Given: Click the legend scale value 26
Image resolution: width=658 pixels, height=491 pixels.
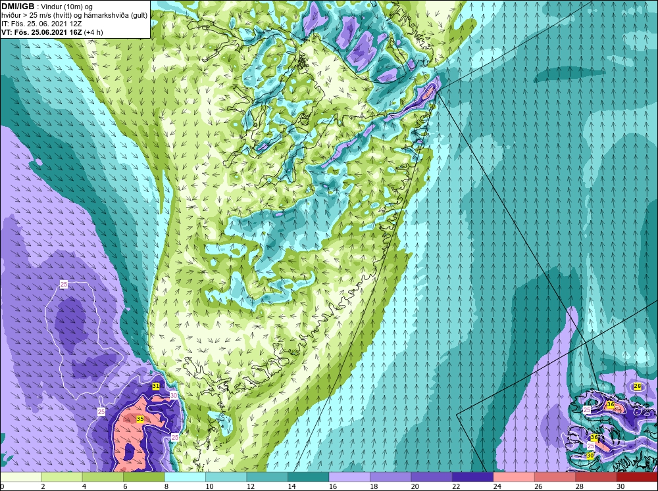Looking at the screenshot, I should 538,486.
